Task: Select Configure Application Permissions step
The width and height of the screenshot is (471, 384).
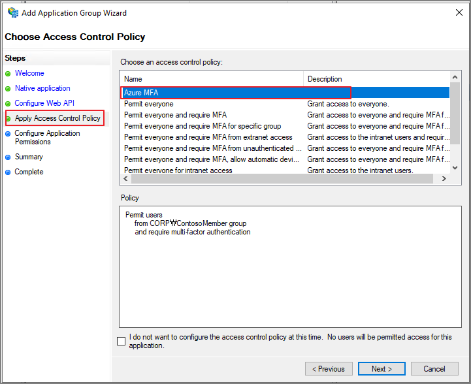Action: coord(47,137)
